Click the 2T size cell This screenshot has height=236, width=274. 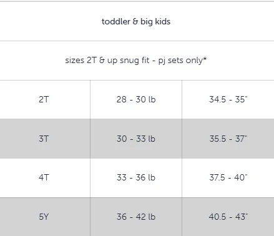click(44, 99)
